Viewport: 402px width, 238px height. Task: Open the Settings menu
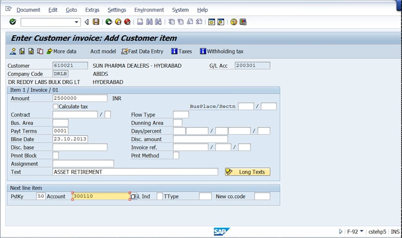[x=117, y=10]
